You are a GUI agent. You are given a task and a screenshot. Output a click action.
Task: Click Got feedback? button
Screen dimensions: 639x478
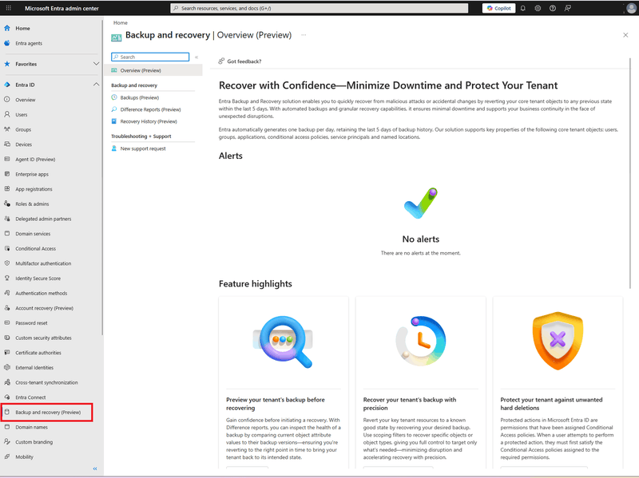coord(240,61)
